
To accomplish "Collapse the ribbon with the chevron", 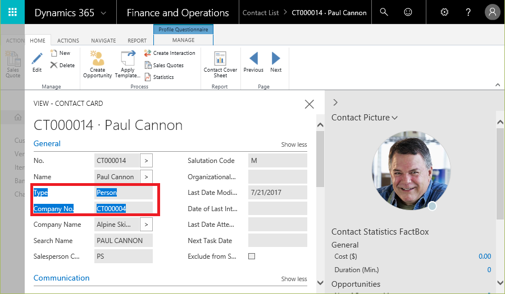I will 498,85.
